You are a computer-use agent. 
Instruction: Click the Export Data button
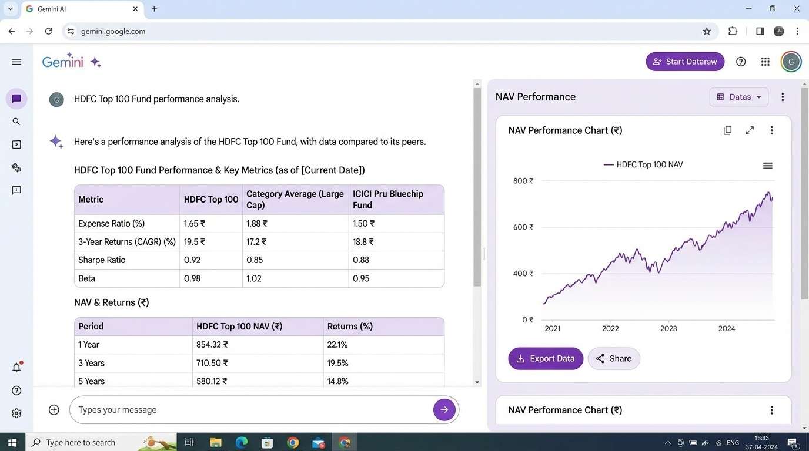coord(545,358)
